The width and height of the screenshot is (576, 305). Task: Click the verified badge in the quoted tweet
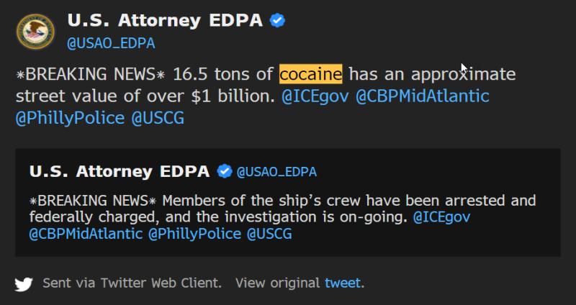[225, 171]
